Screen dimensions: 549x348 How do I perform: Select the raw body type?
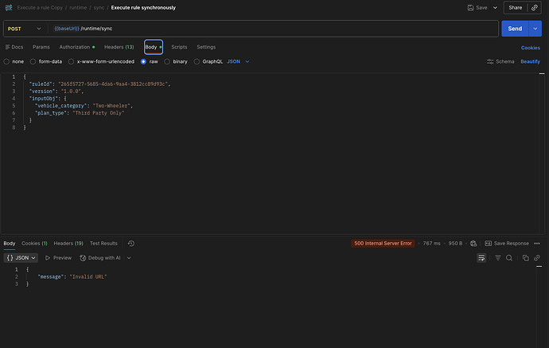143,61
